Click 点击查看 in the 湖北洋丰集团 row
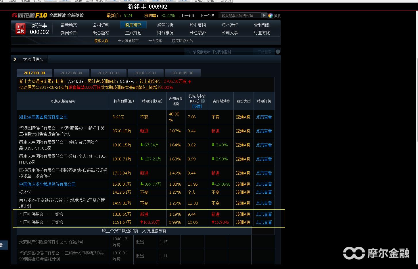This screenshot has width=418, height=269. (264, 117)
